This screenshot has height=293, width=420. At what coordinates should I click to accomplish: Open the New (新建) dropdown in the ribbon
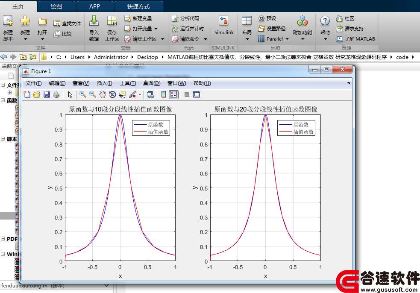[25, 39]
